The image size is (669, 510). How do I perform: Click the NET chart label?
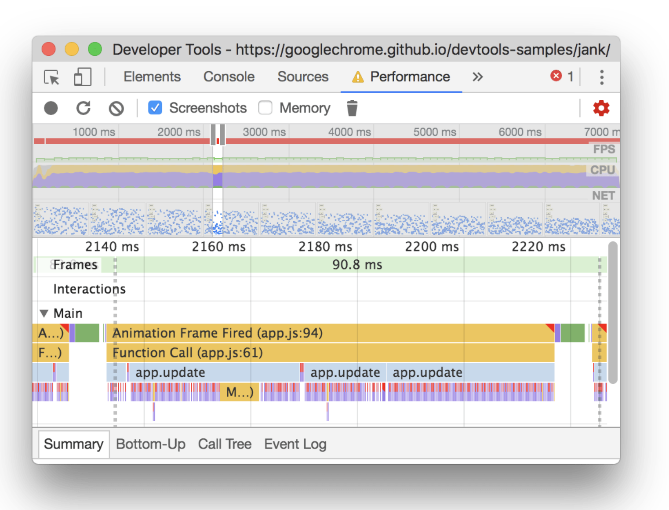pyautogui.click(x=603, y=196)
